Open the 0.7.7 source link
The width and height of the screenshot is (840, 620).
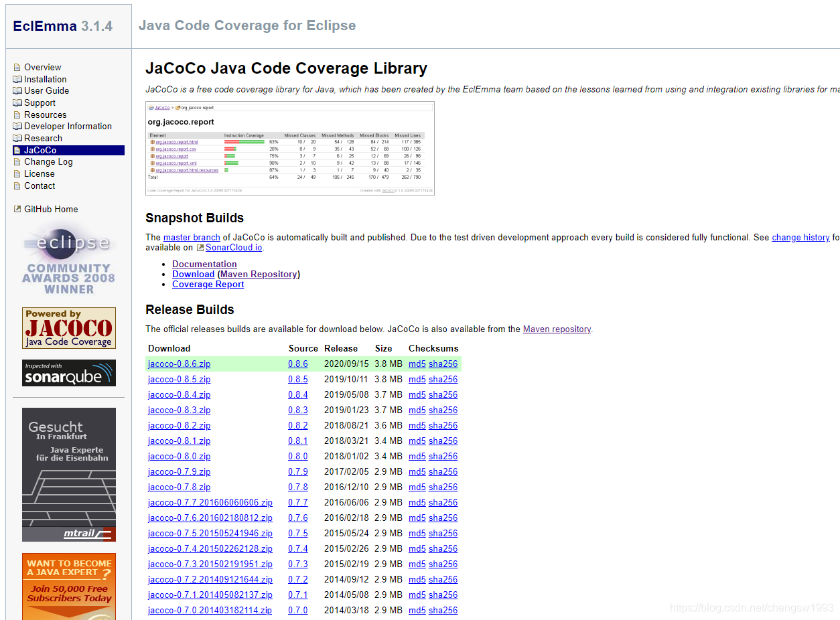(x=298, y=502)
